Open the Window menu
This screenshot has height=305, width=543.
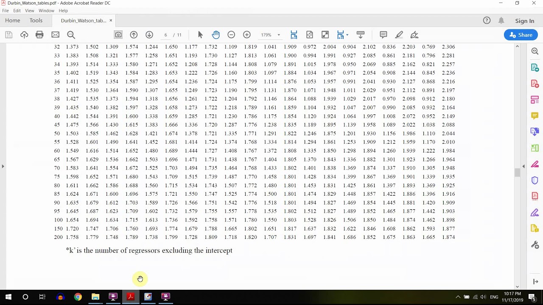(46, 11)
